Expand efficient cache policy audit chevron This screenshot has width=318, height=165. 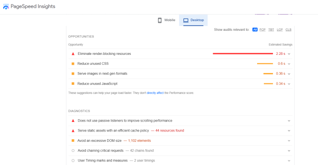[x=289, y=131]
